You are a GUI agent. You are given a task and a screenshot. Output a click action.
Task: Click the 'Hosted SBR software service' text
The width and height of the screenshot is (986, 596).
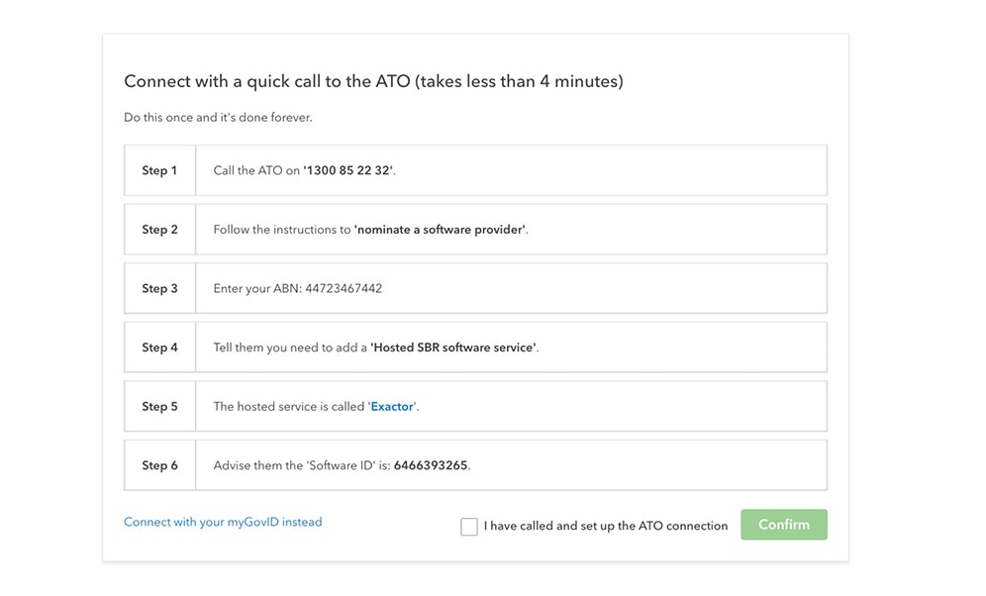(453, 348)
